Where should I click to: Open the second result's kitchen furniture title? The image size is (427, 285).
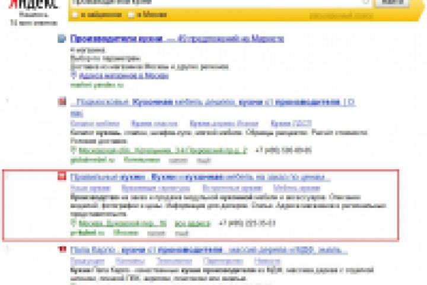213,103
